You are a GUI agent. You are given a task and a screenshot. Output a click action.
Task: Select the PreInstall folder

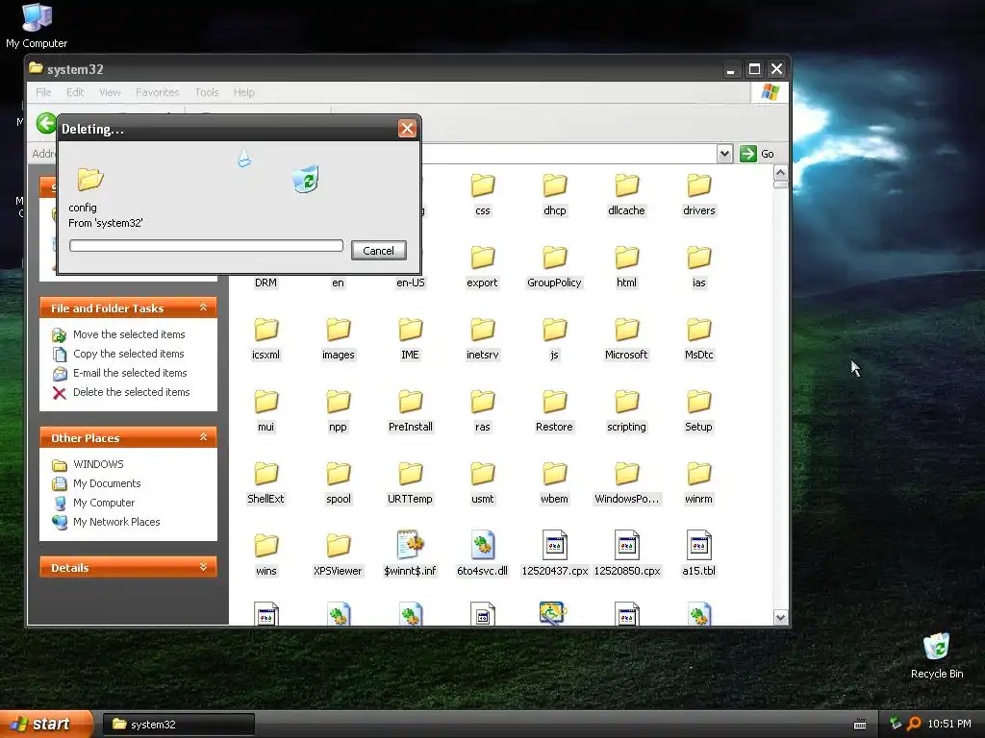pyautogui.click(x=410, y=411)
